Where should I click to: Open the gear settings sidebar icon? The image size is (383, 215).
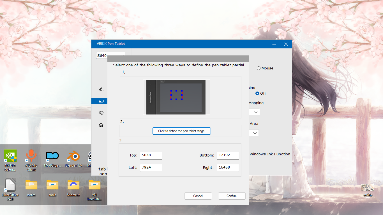[101, 113]
